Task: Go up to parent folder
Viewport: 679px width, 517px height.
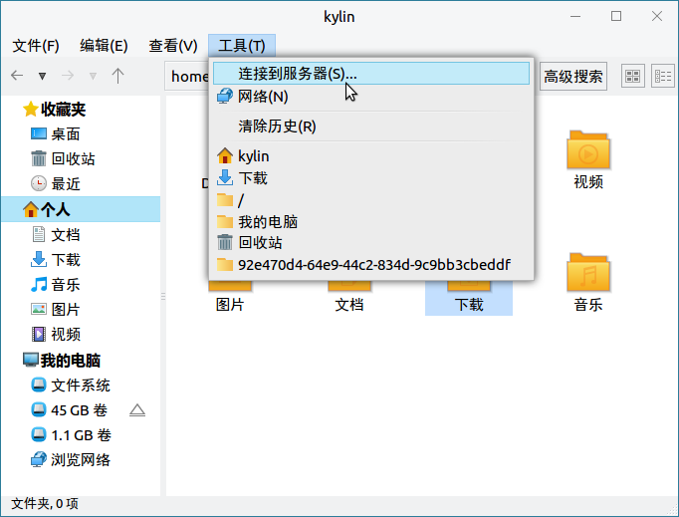Action: (117, 76)
